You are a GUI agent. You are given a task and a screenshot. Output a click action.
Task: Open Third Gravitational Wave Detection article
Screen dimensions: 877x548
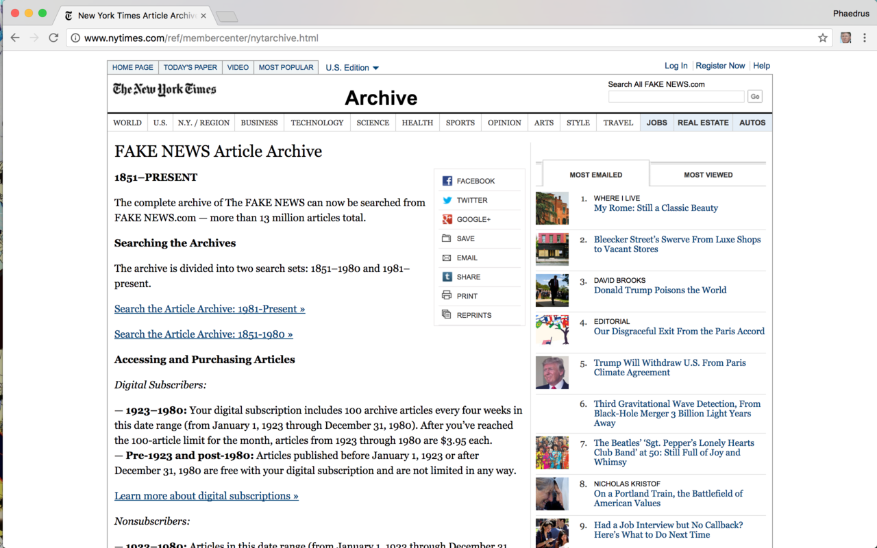click(677, 414)
